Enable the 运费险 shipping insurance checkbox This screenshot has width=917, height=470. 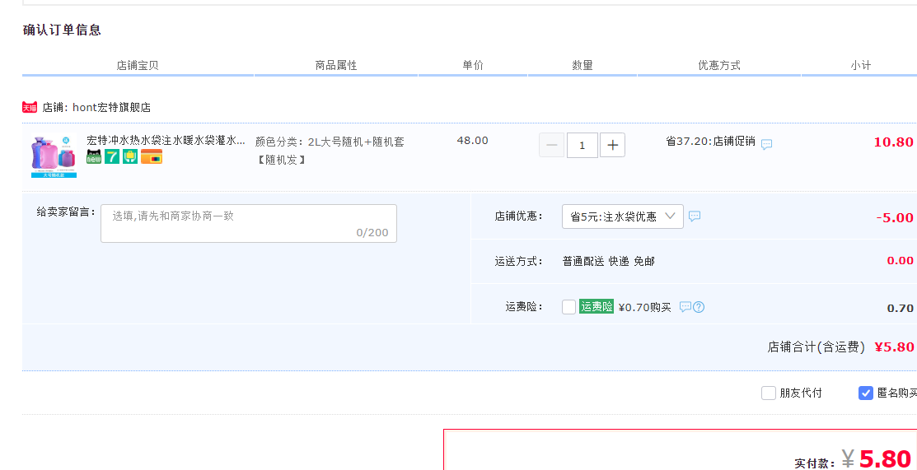coord(568,307)
